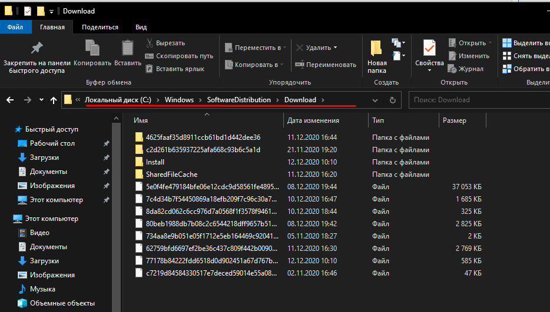Go up one folder level
Viewport: 550px width, 312px height.
click(x=54, y=100)
